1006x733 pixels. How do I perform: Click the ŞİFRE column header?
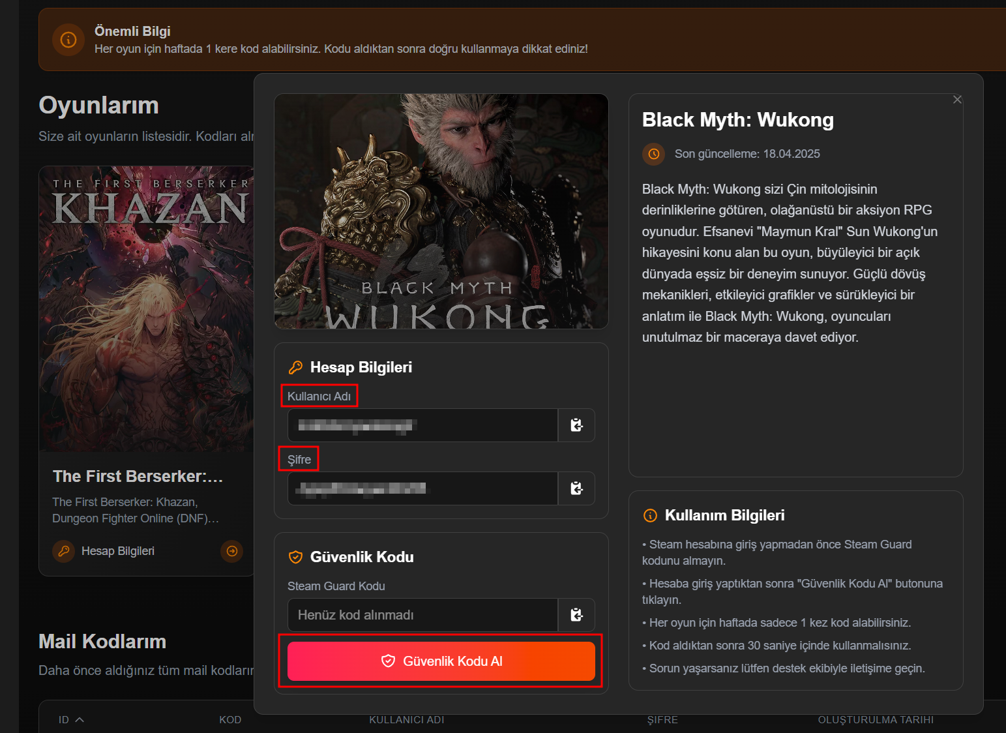pyautogui.click(x=662, y=720)
